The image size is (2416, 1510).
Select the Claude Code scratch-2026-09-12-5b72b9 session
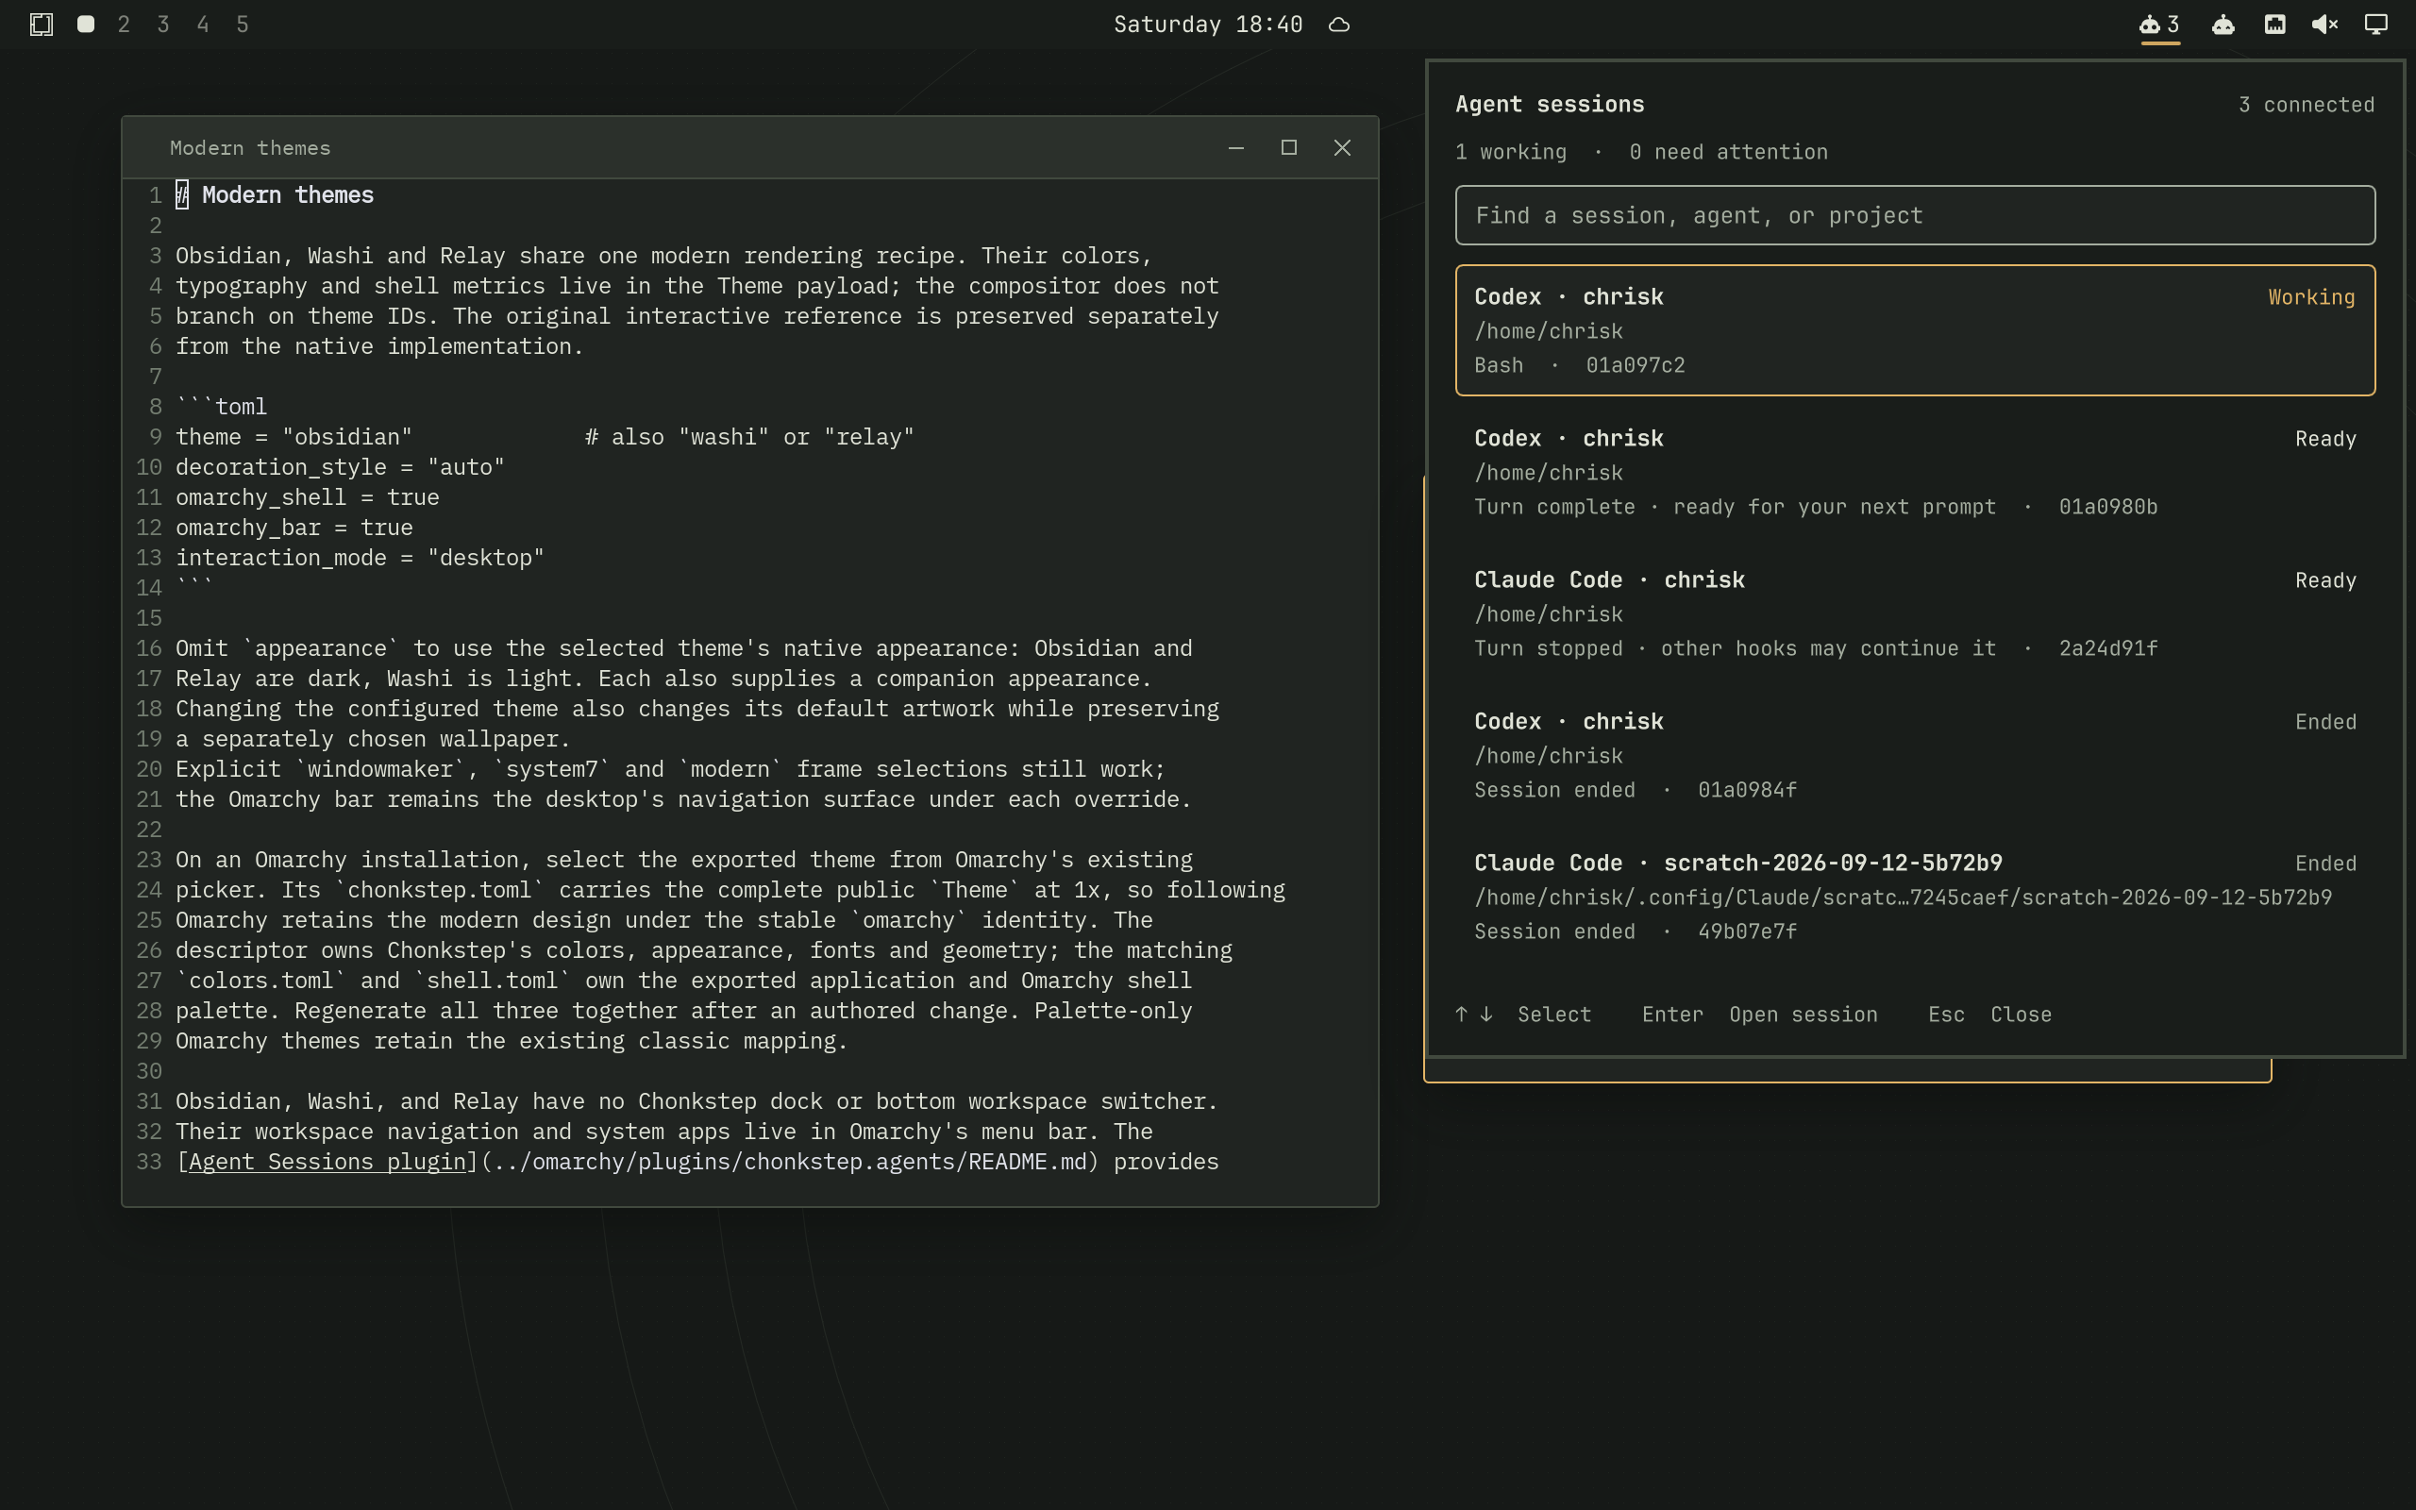pos(1915,897)
